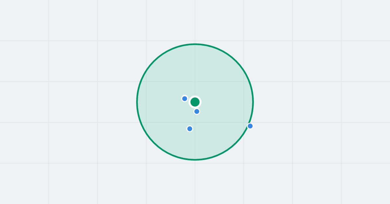Select the blue dot on the circle's edge

(250, 126)
